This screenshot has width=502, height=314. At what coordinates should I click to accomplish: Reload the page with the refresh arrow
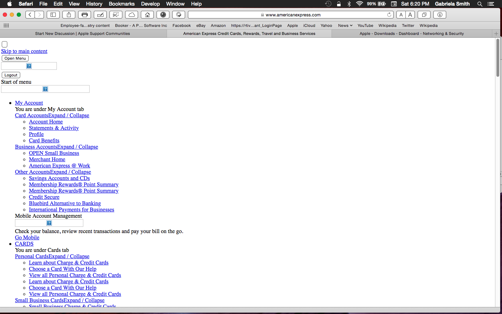(389, 15)
